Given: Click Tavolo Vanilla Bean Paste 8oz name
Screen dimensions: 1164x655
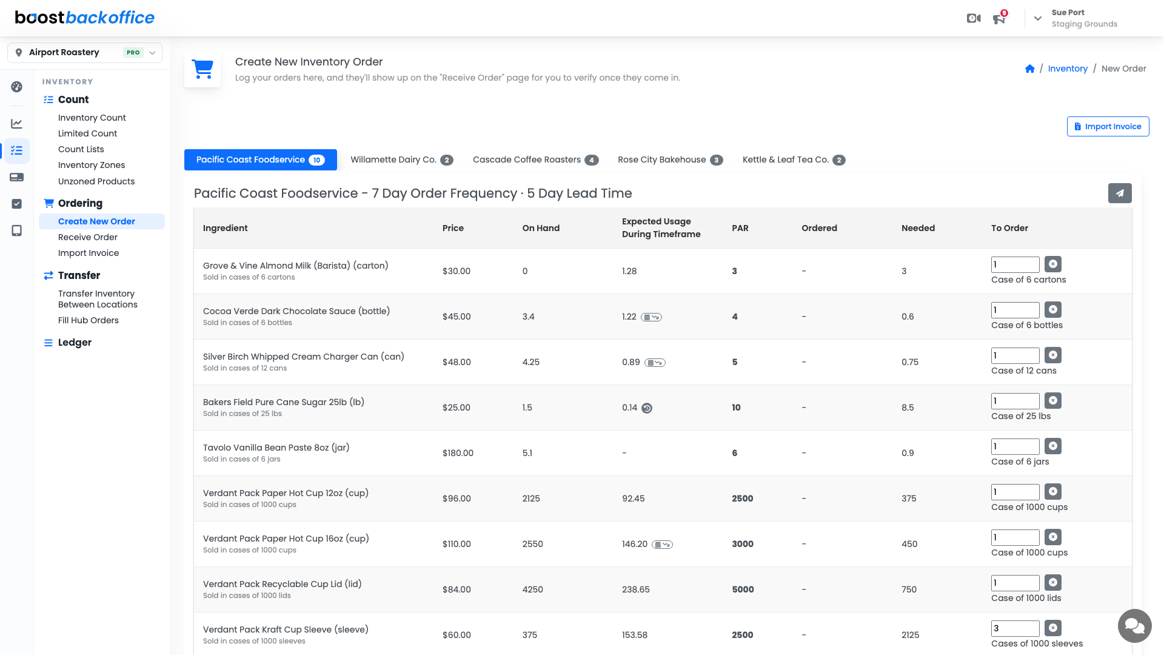Looking at the screenshot, I should [276, 448].
